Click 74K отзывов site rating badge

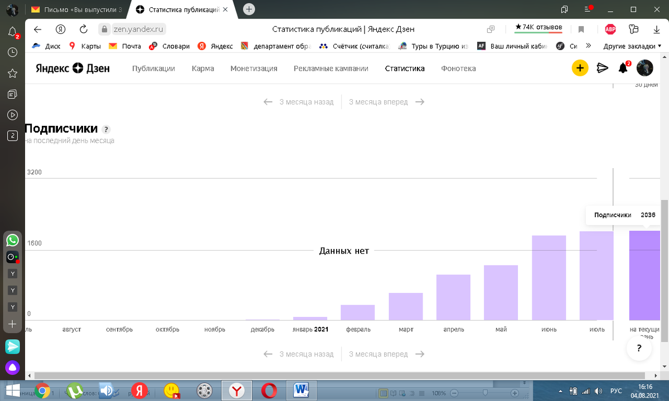(x=539, y=27)
